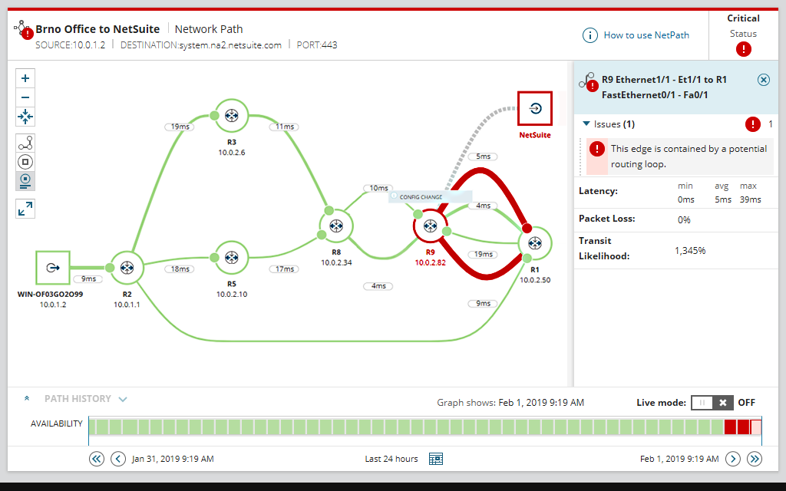Screen dimensions: 786x491
Task: Open fullscreen view with expand arrows icon
Action: (x=25, y=208)
